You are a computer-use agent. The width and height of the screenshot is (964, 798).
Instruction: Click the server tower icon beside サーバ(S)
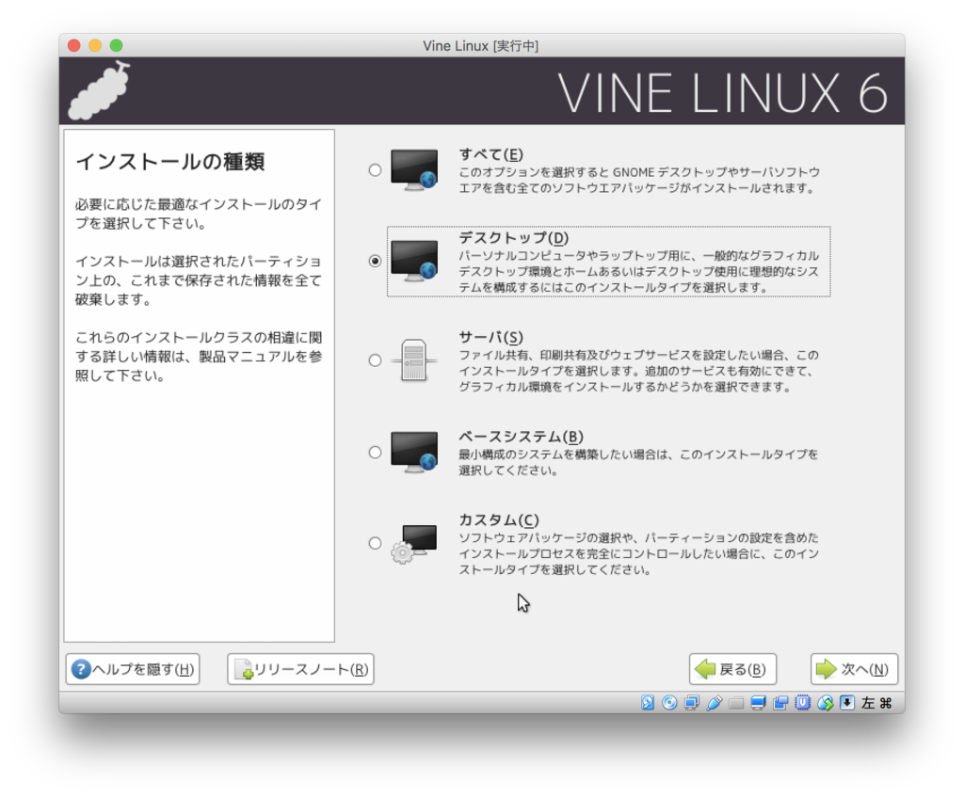414,360
